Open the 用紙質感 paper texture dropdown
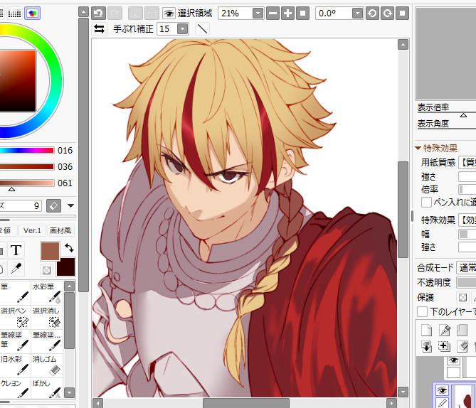This screenshot has width=476, height=408. point(467,163)
